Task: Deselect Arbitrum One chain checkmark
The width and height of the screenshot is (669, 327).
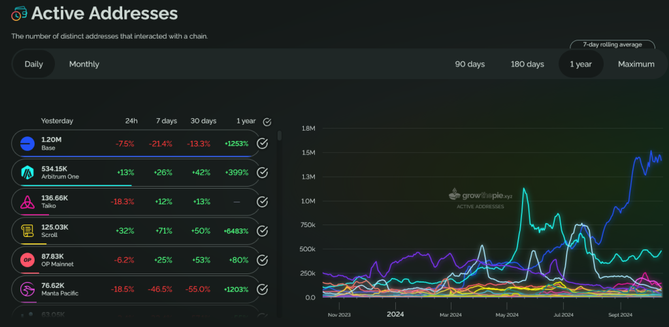Action: (263, 173)
